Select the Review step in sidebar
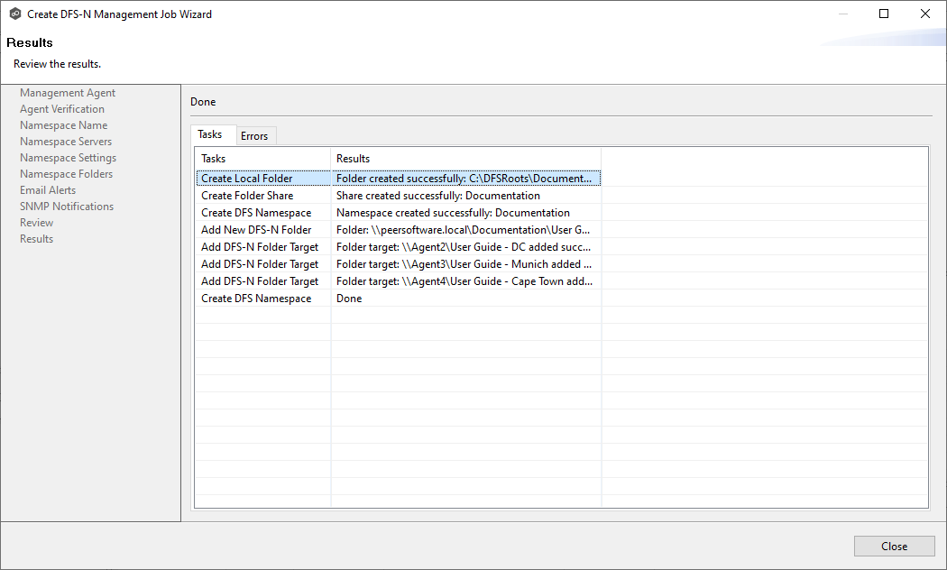Viewport: 947px width, 570px height. click(37, 223)
